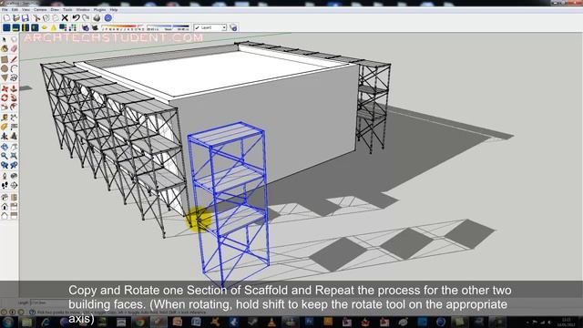Select the Line pencil tool
The width and height of the screenshot is (583, 328).
click(x=14, y=59)
